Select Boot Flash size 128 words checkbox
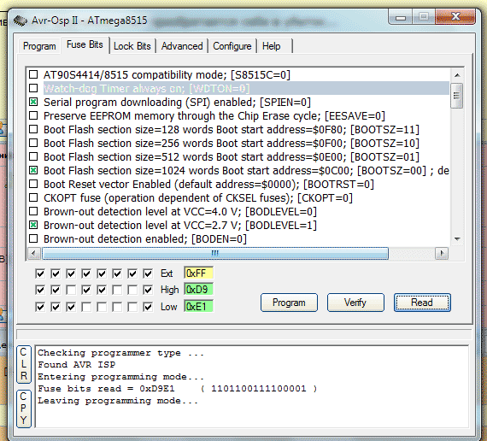The width and height of the screenshot is (487, 441). tap(33, 129)
